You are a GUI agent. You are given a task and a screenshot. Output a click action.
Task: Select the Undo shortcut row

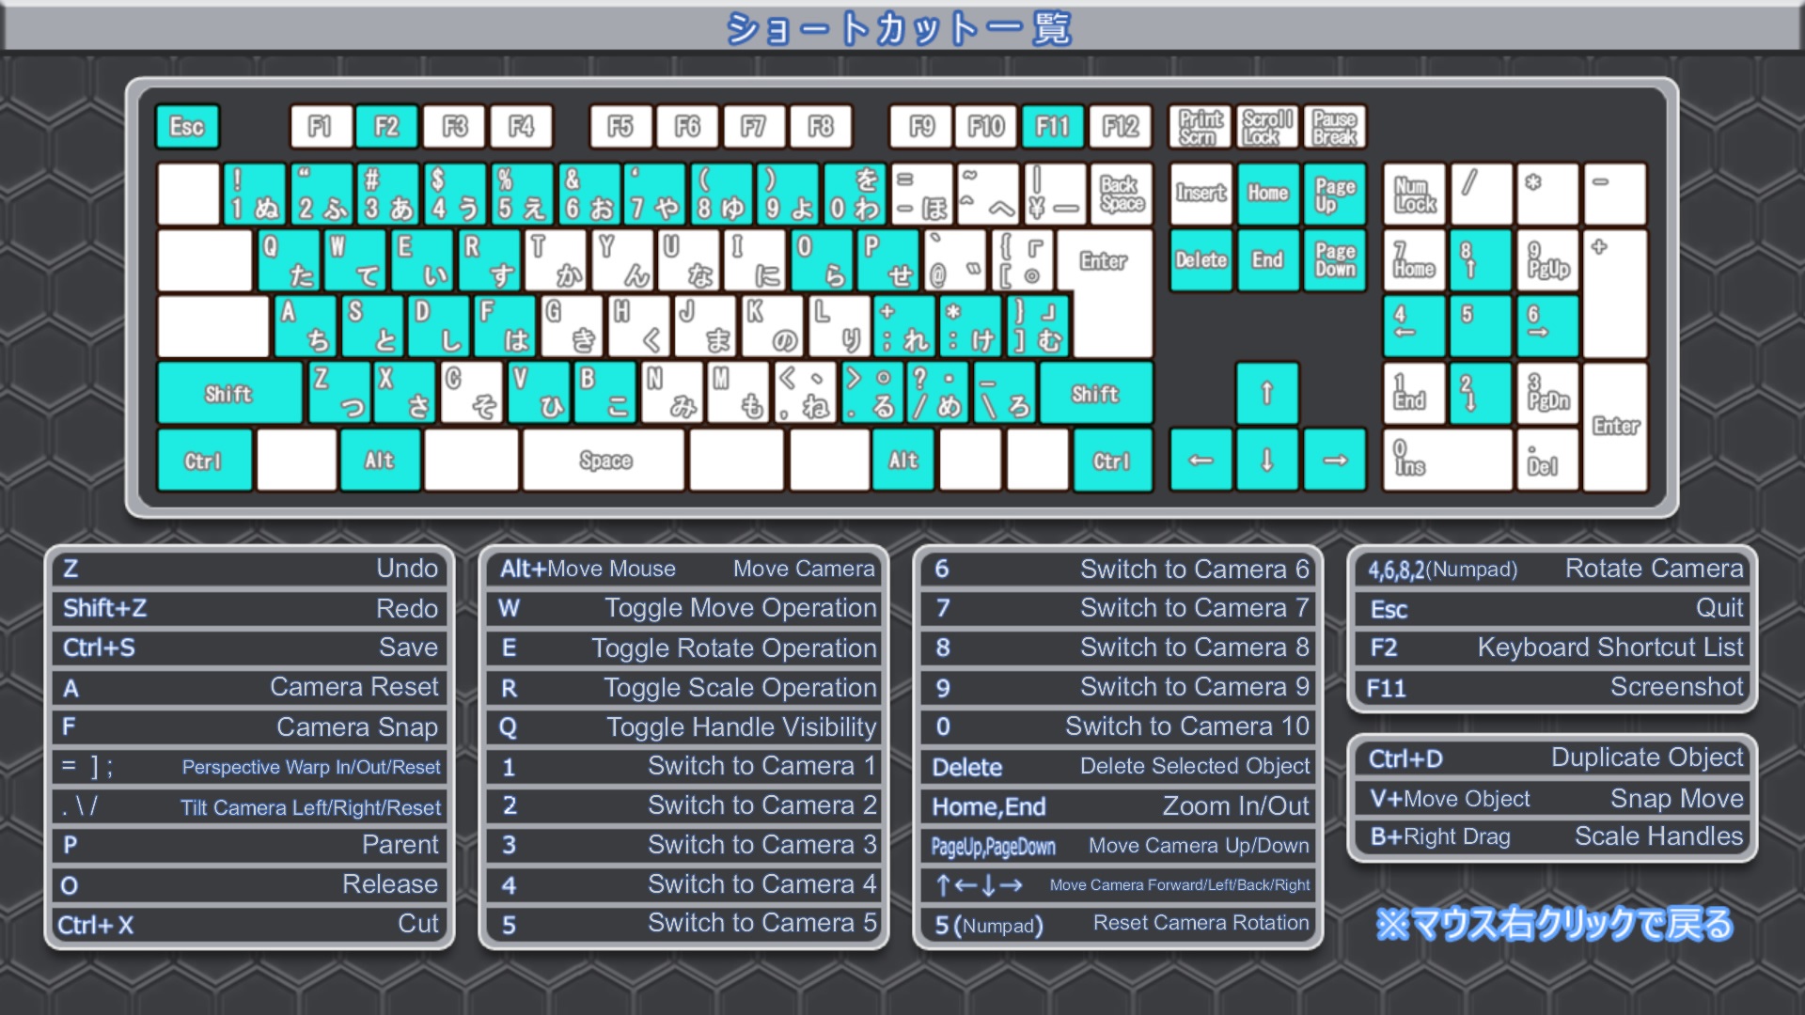250,569
